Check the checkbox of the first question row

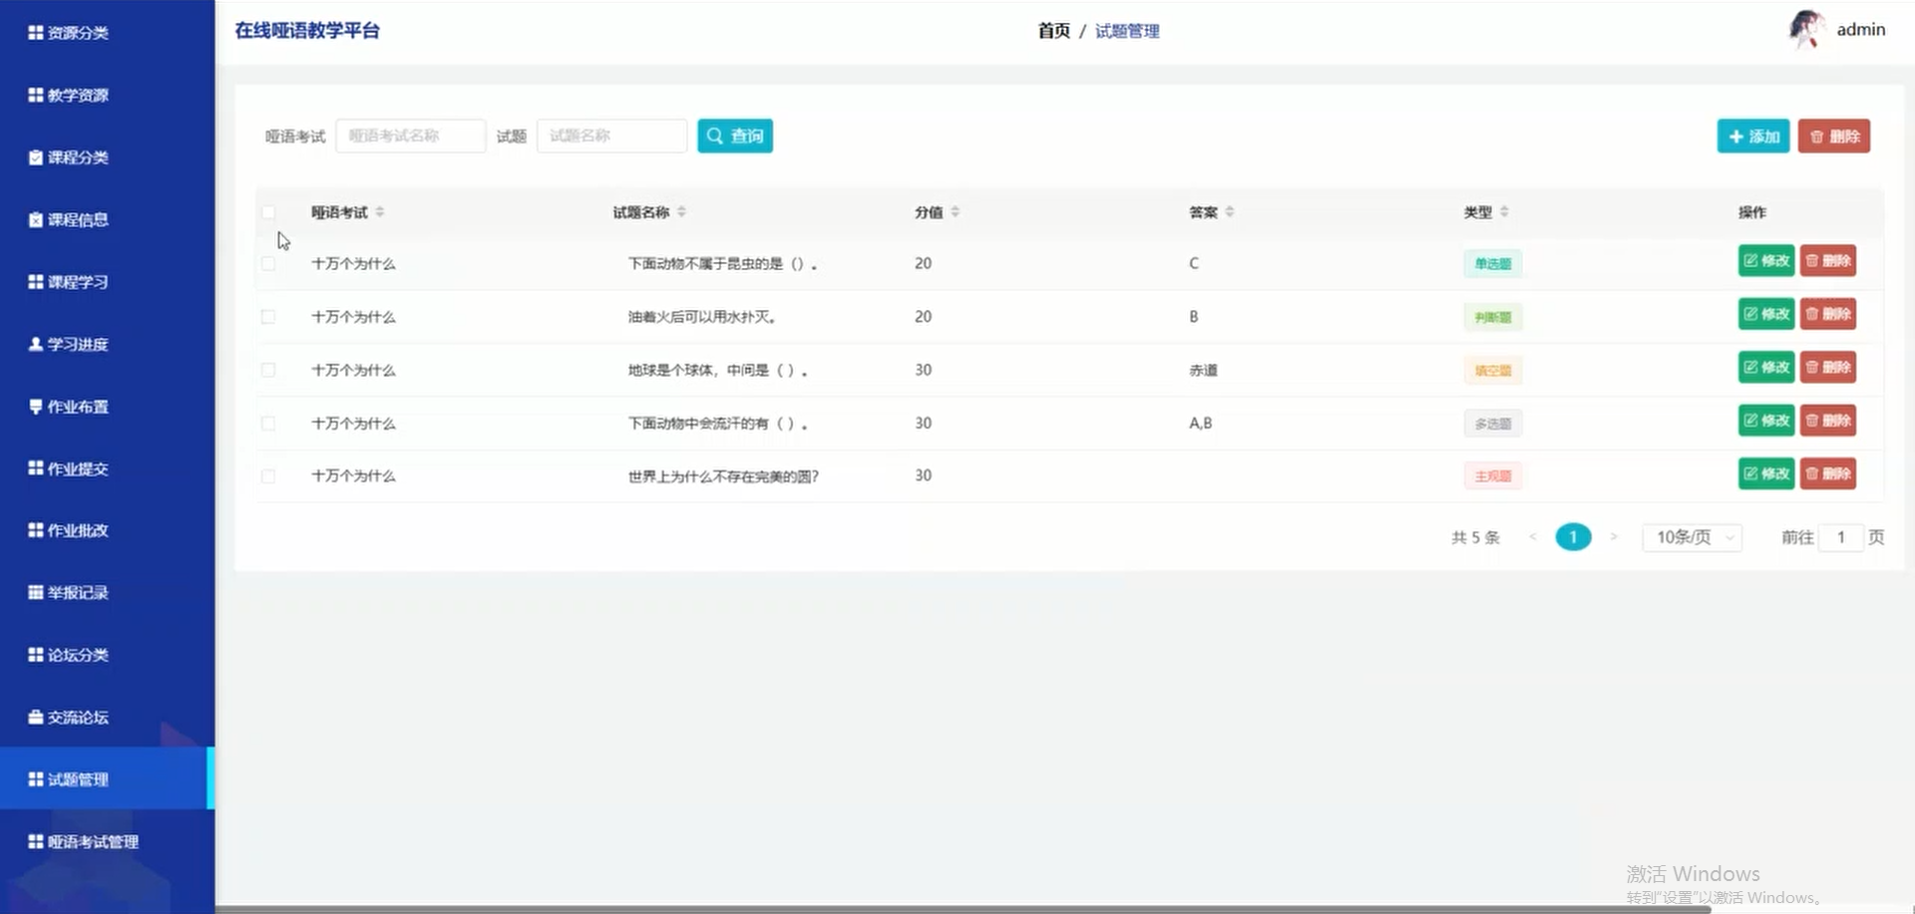(268, 263)
